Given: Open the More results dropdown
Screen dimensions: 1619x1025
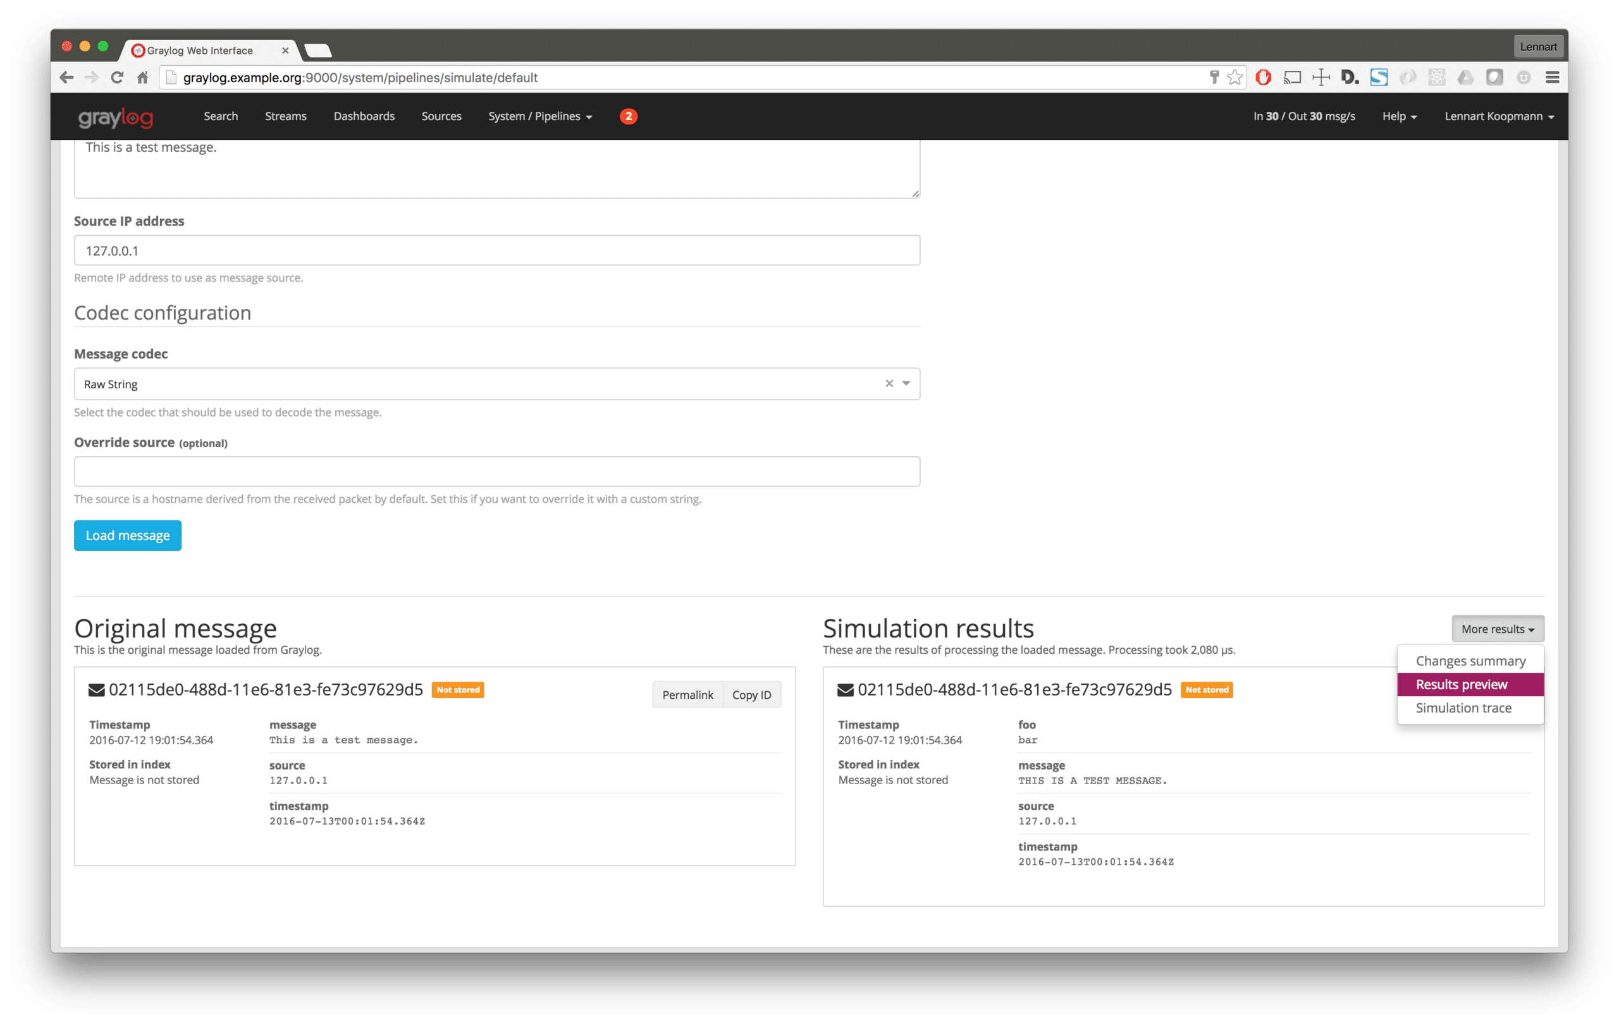Looking at the screenshot, I should (x=1498, y=629).
